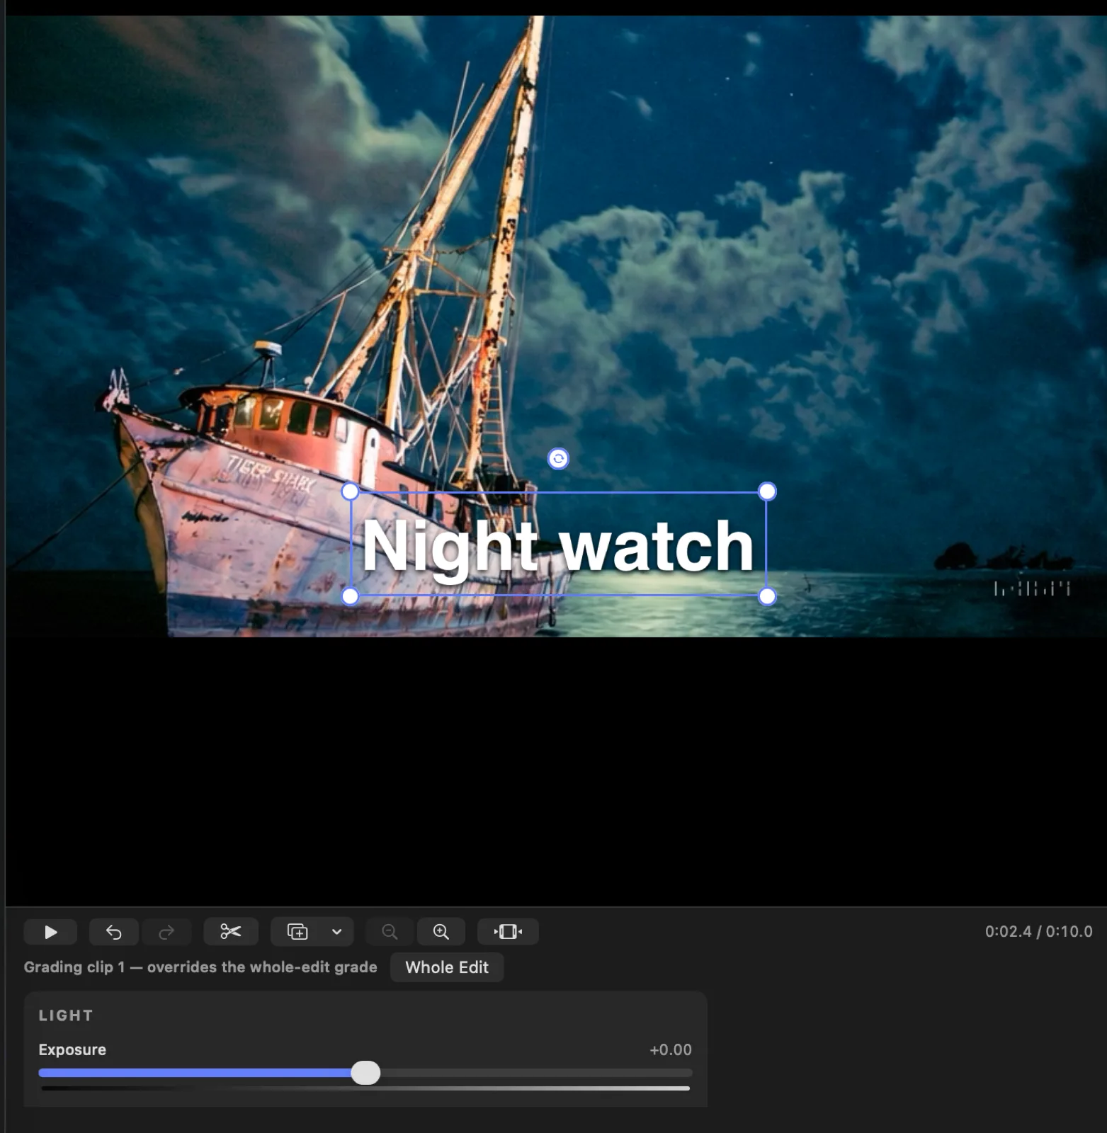Fit timeline to window width

pyautogui.click(x=508, y=932)
